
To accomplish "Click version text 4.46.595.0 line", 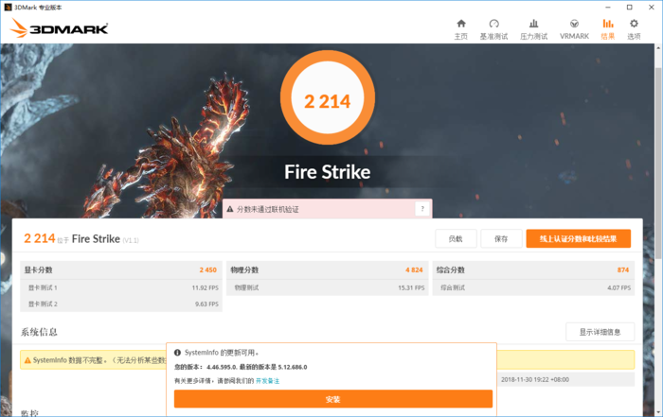I will (241, 367).
